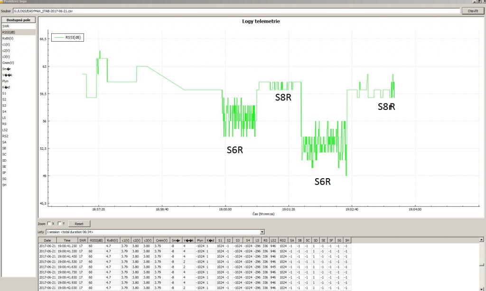Click the RSSI(dB) legend line swatch in chart
The image size is (486, 291).
tap(58, 37)
